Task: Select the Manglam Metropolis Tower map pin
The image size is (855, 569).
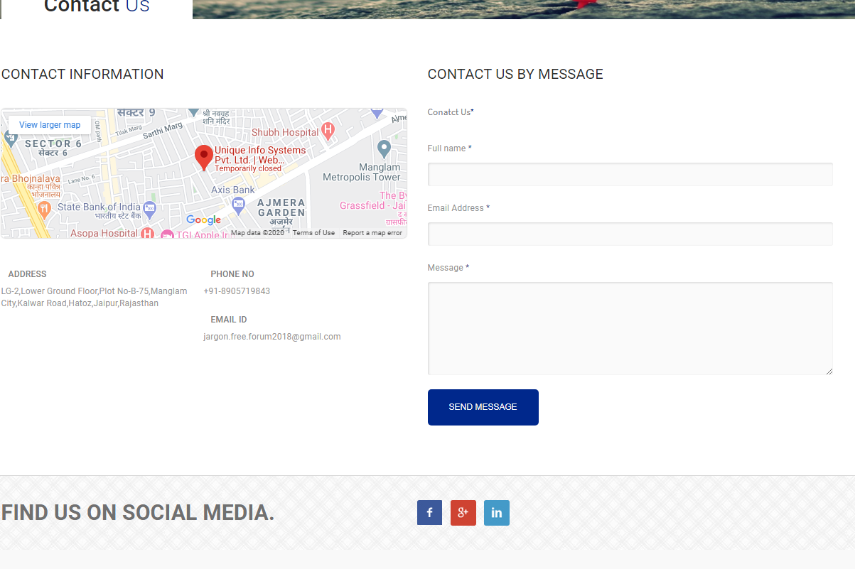Action: [x=384, y=148]
